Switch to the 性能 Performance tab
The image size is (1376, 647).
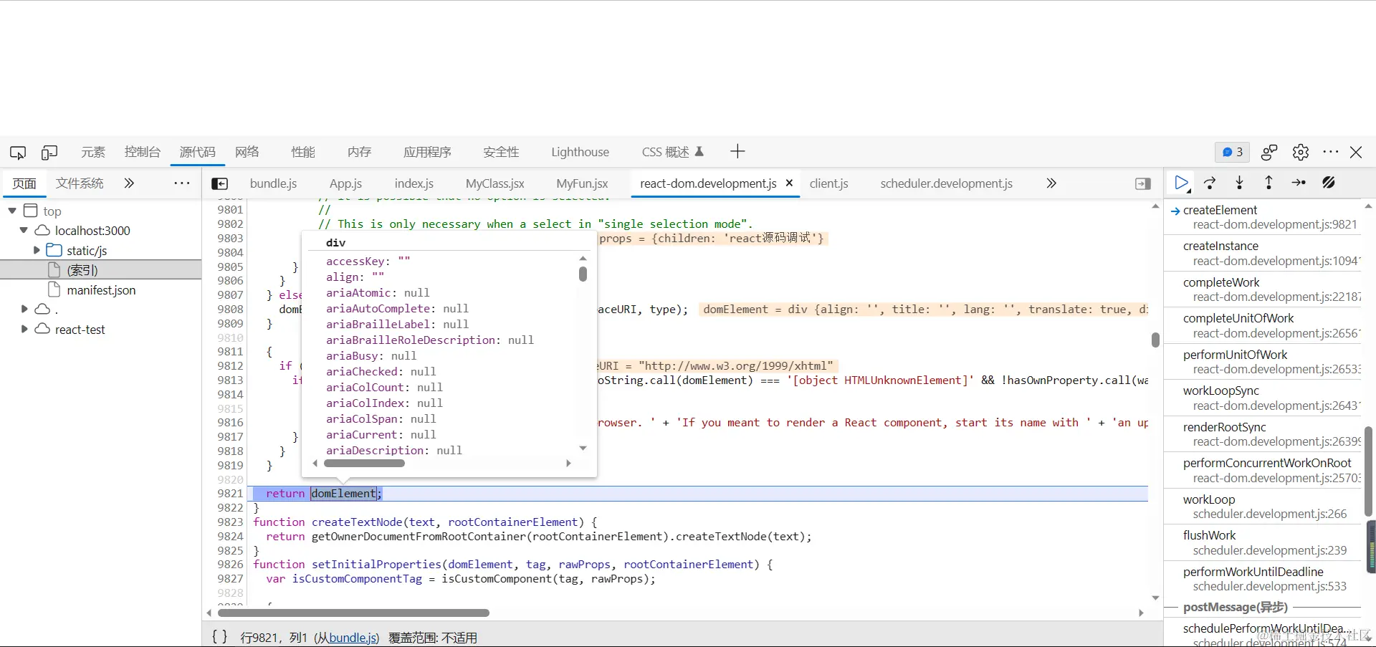tap(303, 152)
